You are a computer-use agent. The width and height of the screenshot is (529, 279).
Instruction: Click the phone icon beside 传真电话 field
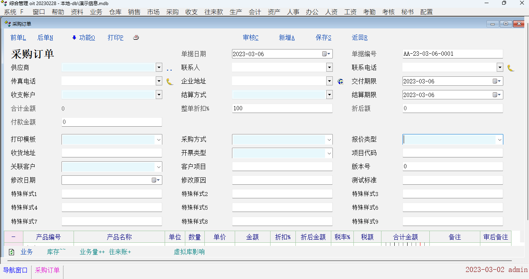170,81
